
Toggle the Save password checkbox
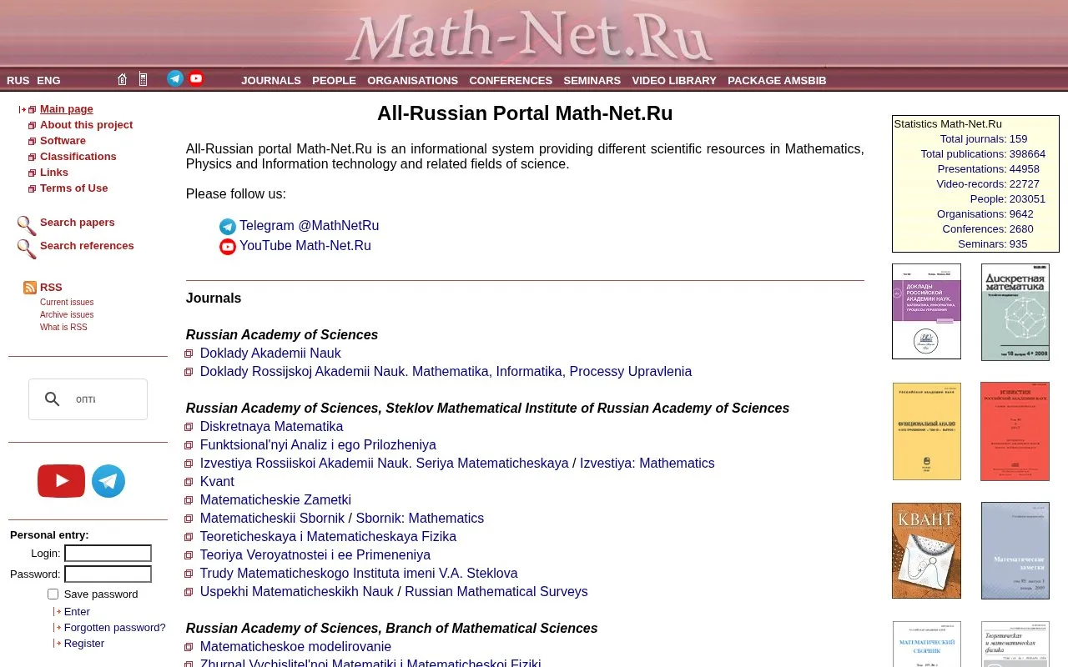[53, 594]
